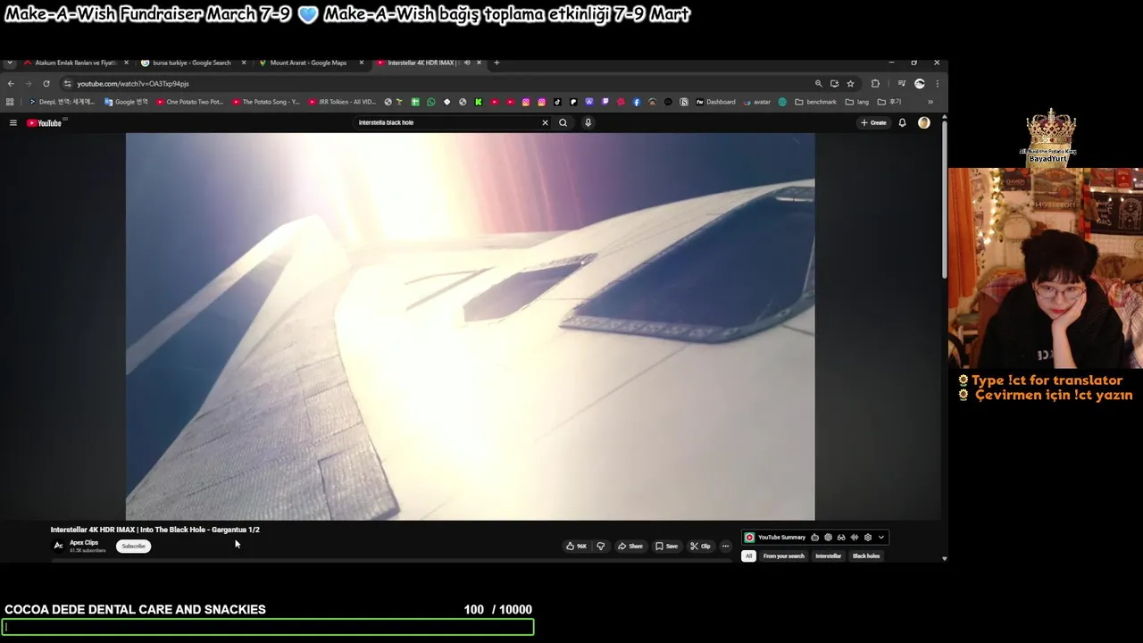
Task: Open JRR Tolkien - All VID bookmark
Action: click(342, 102)
